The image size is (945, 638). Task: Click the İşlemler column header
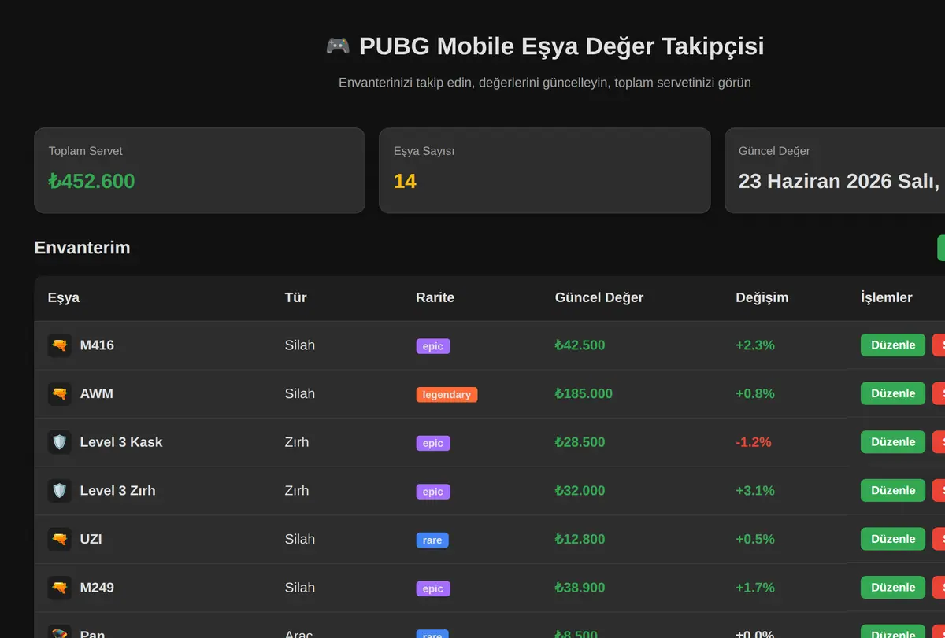[x=887, y=297]
